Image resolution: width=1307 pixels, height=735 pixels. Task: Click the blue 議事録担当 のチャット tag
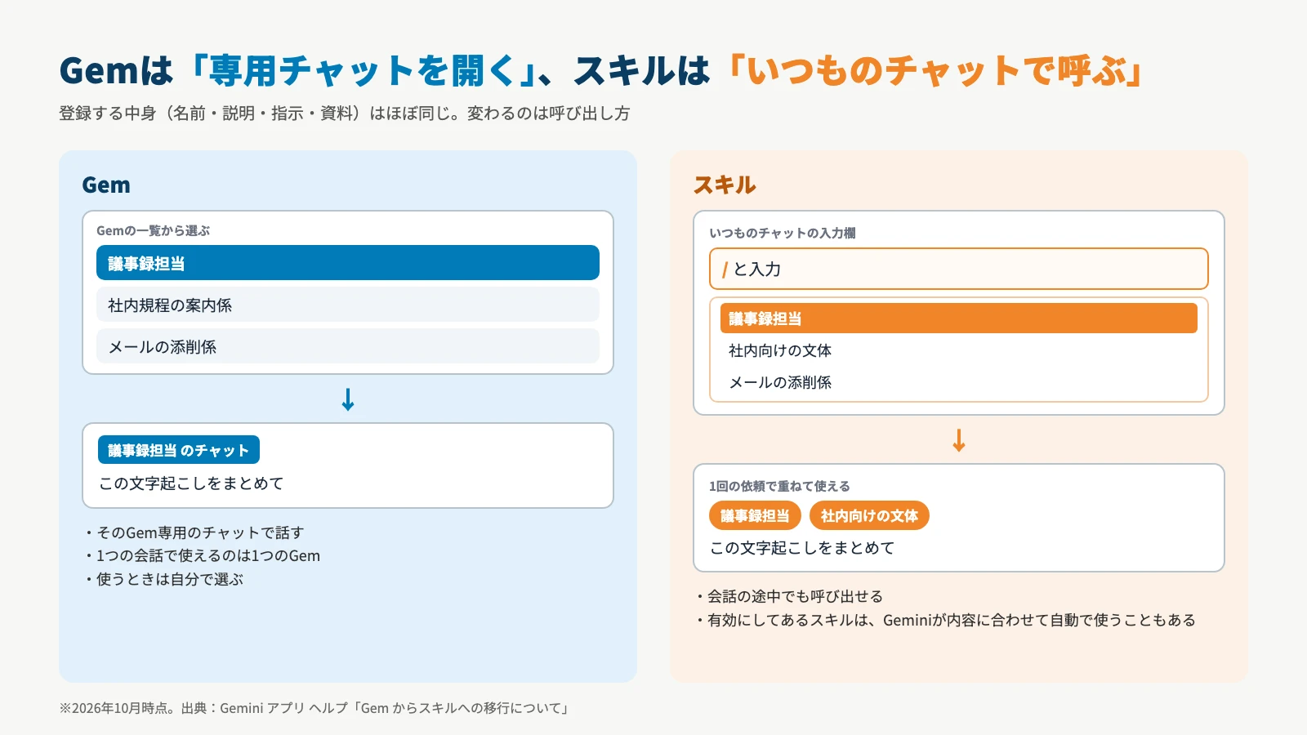coord(179,450)
